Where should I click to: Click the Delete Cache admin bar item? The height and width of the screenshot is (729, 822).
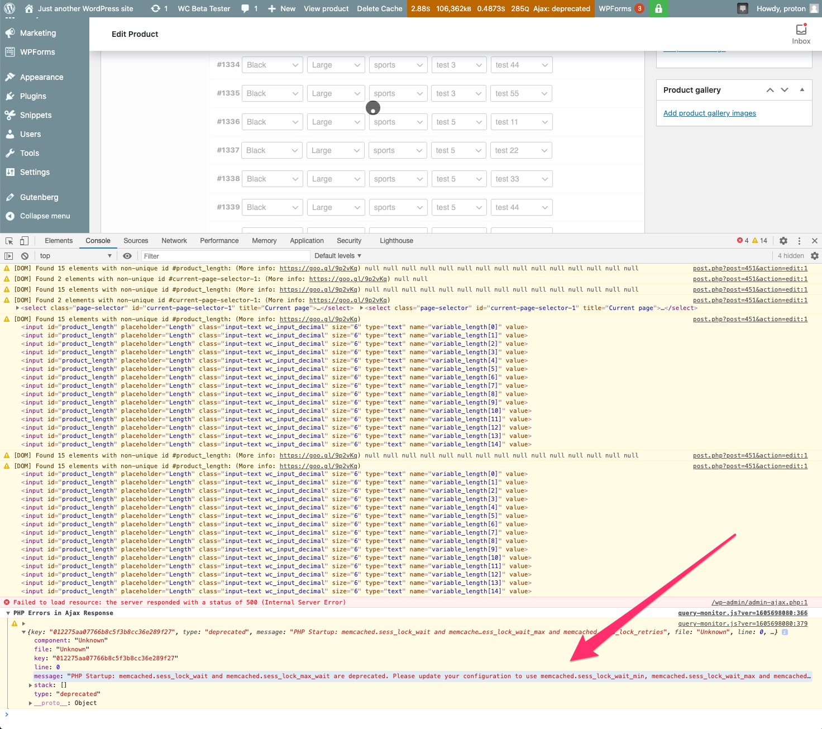pyautogui.click(x=379, y=8)
